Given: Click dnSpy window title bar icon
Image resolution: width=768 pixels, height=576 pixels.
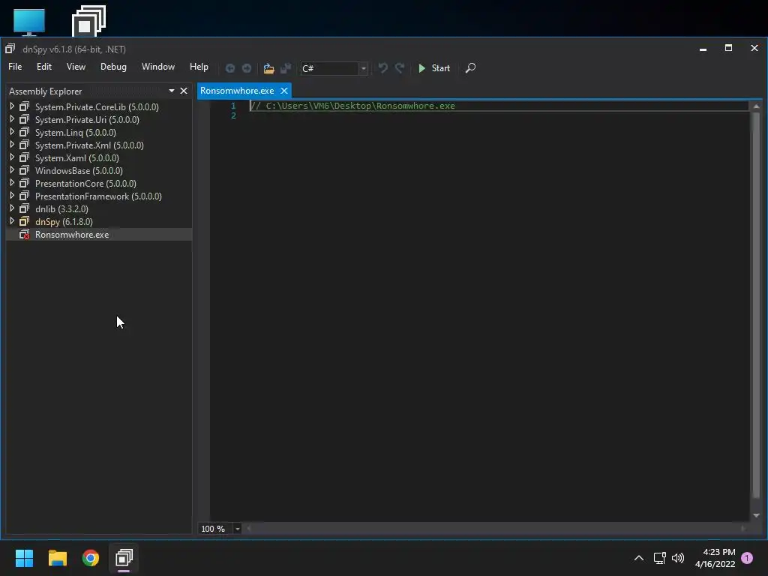Looking at the screenshot, I should [10, 49].
